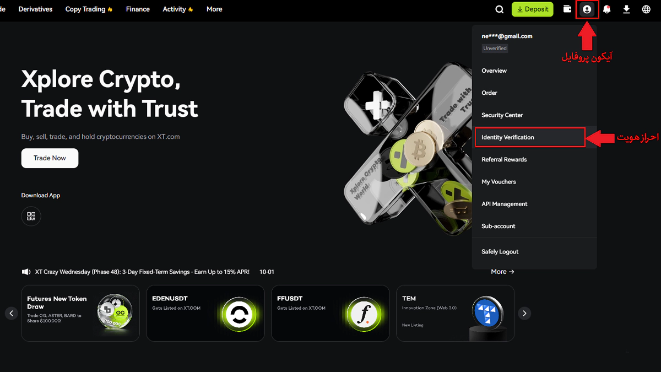Click the Trade Now button

pyautogui.click(x=50, y=158)
